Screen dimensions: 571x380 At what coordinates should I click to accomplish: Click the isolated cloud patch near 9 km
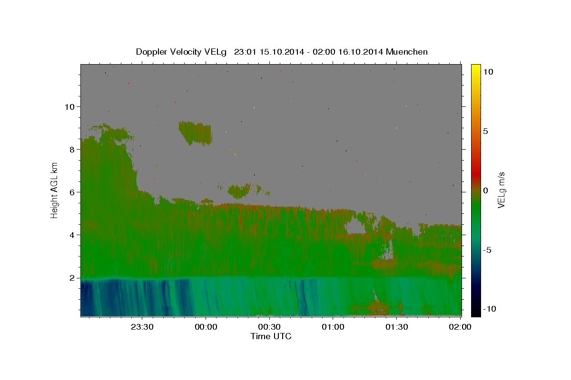point(195,133)
